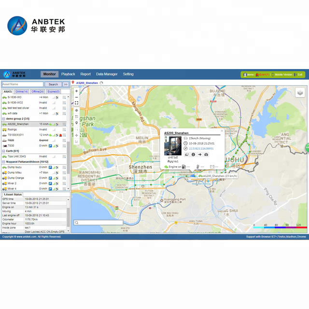Switch to the All(43) tab
The width and height of the screenshot is (309, 309).
(8, 92)
